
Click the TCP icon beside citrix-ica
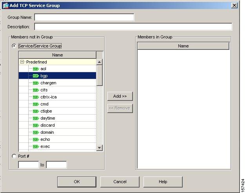[36, 97]
